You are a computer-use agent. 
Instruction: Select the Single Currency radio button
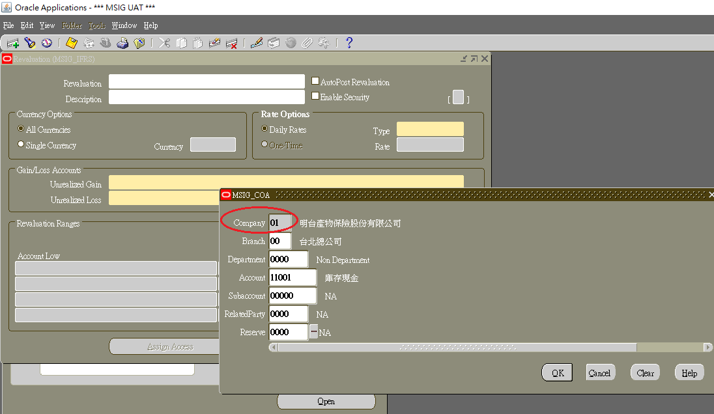pyautogui.click(x=21, y=145)
